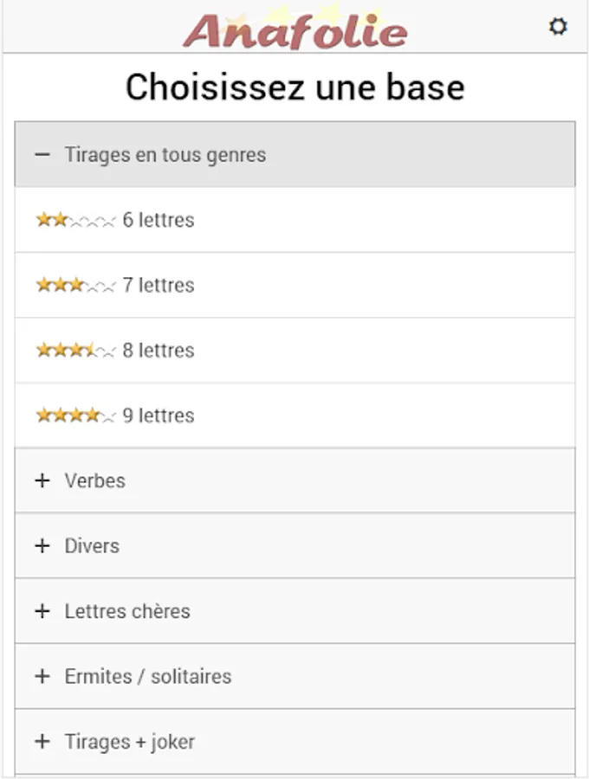
Task: Click the three-star rating beside 7 lettres
Action: click(75, 286)
